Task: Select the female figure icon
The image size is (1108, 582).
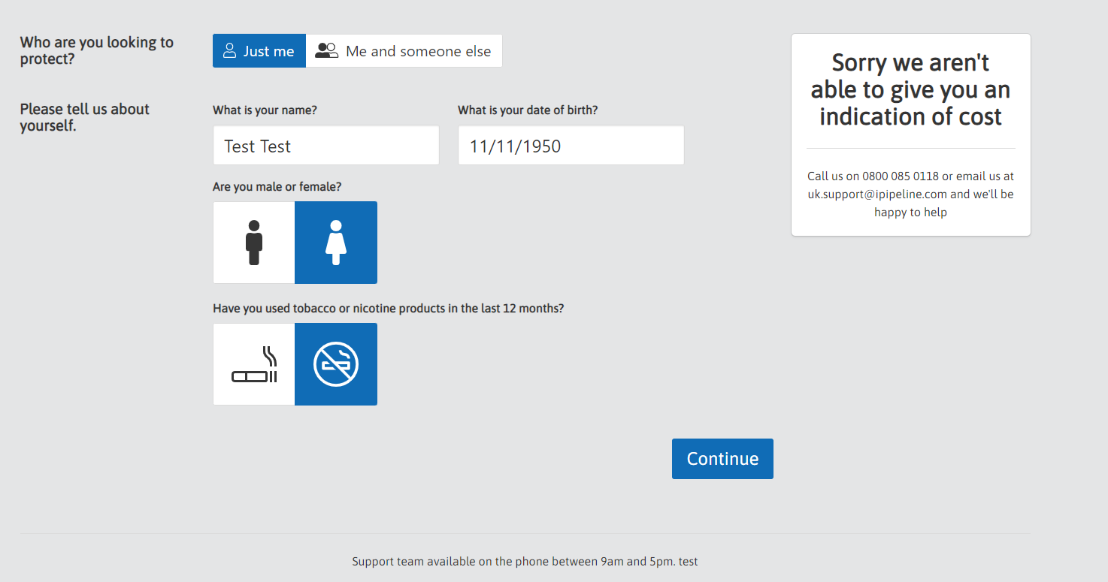Action: [336, 243]
